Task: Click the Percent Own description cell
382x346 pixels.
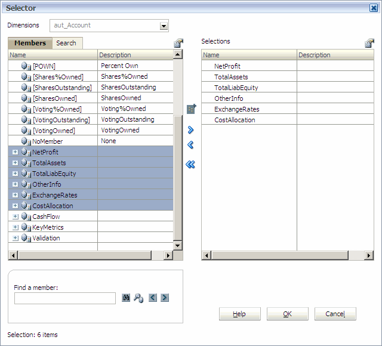Action: [x=135, y=66]
